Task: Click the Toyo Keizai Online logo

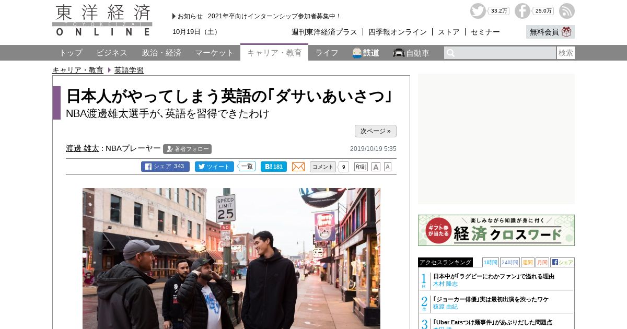Action: tap(102, 20)
